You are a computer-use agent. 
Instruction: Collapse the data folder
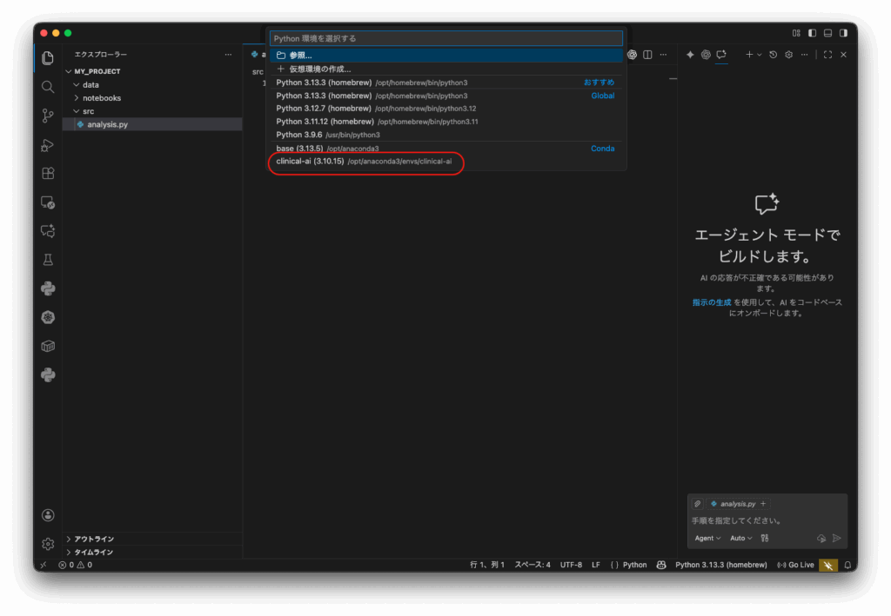coord(90,85)
